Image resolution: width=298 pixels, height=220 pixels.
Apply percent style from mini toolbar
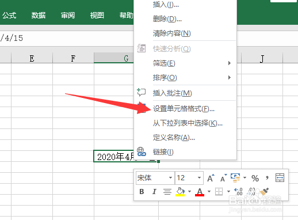(255, 178)
